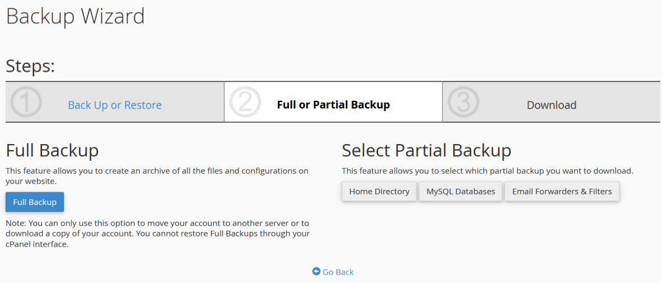Click the partial backup description sentence
Image resolution: width=662 pixels, height=283 pixels.
click(x=487, y=171)
